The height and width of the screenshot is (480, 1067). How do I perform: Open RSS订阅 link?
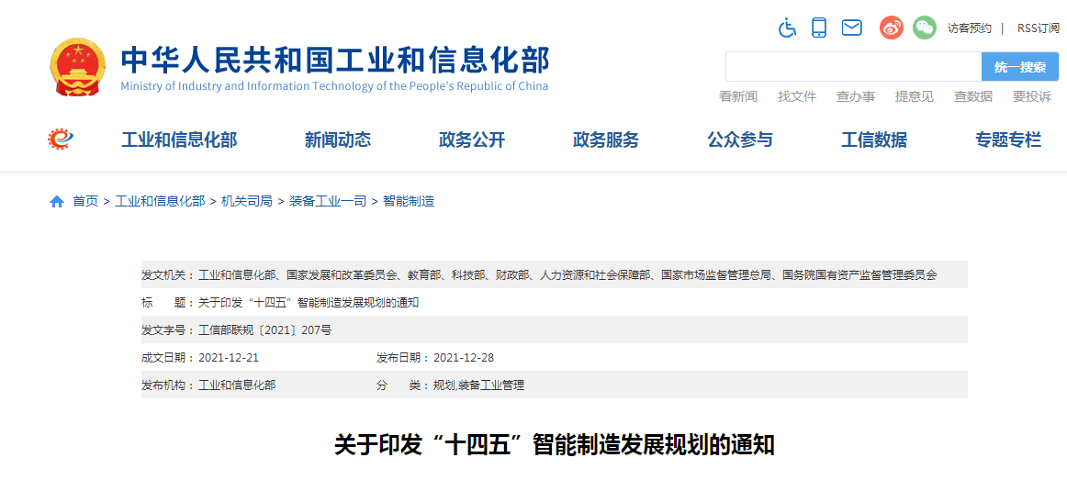tap(1039, 28)
